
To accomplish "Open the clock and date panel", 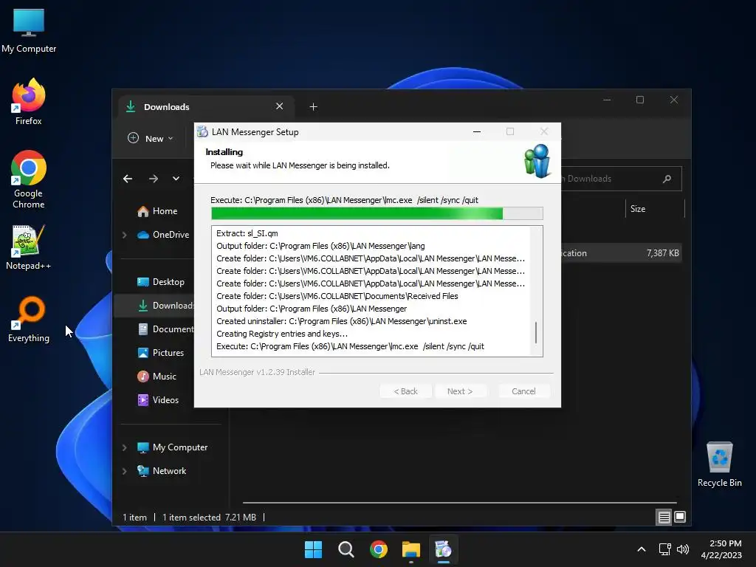I will tap(721, 549).
